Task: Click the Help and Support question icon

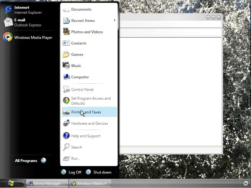Action: (66, 136)
